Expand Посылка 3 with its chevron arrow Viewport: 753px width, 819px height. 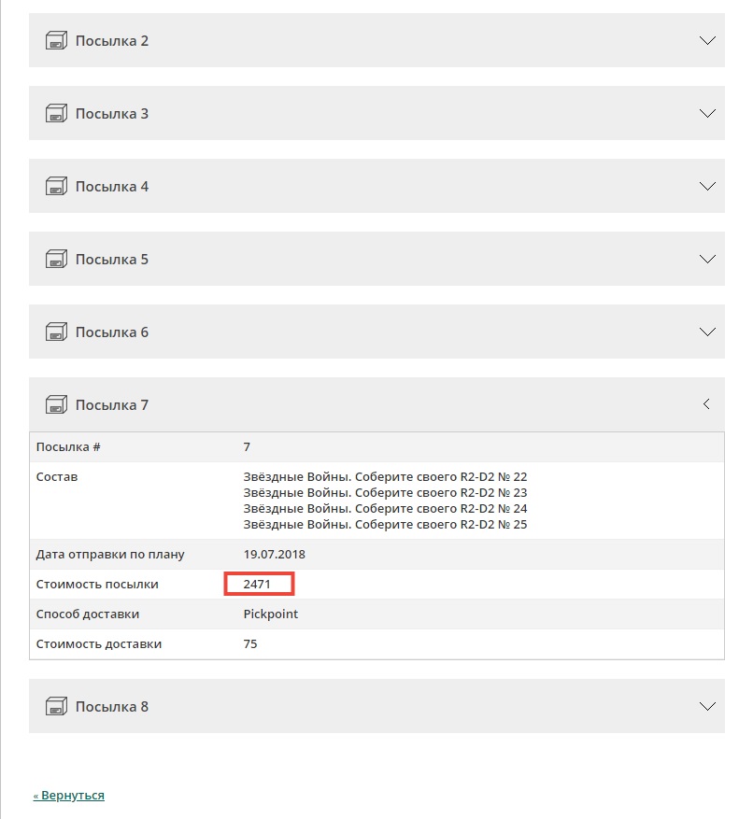pyautogui.click(x=707, y=113)
